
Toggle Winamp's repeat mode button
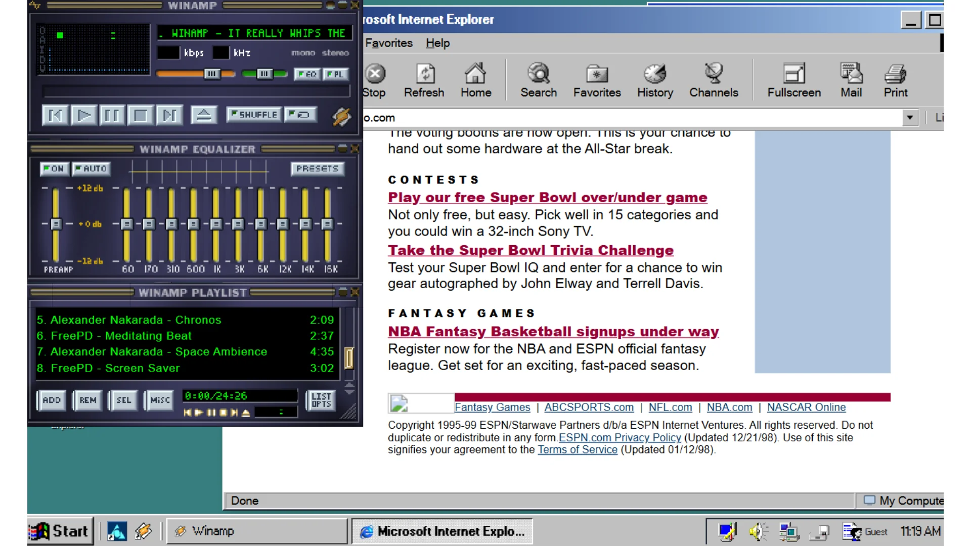click(x=300, y=115)
